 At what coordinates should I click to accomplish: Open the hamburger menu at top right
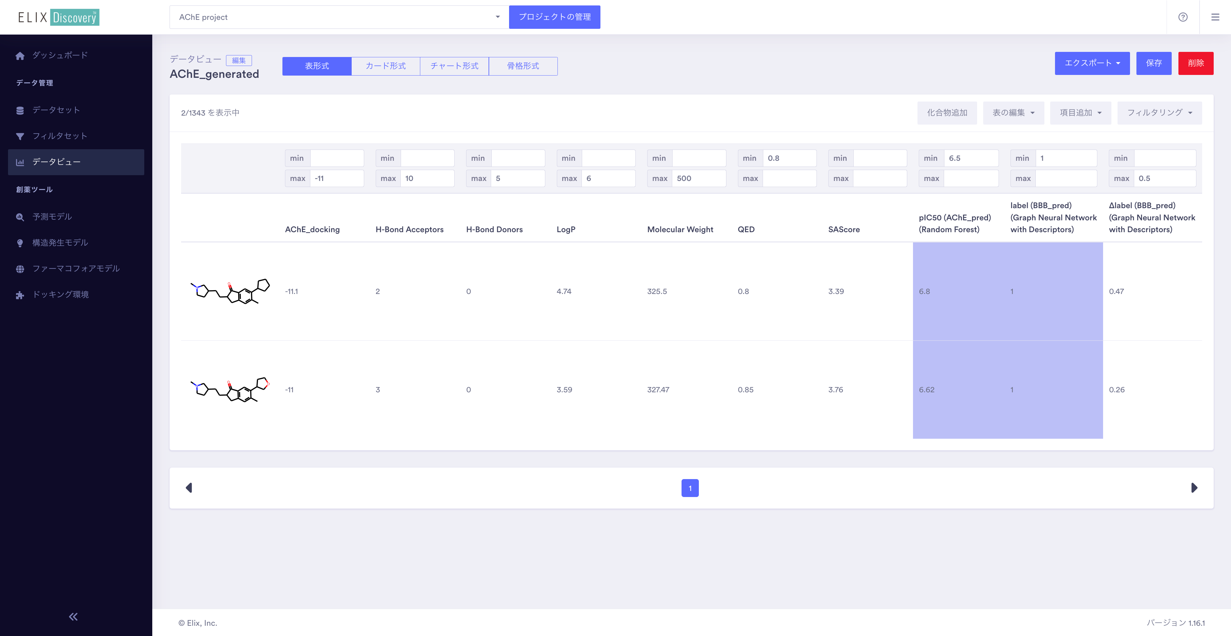coord(1215,17)
